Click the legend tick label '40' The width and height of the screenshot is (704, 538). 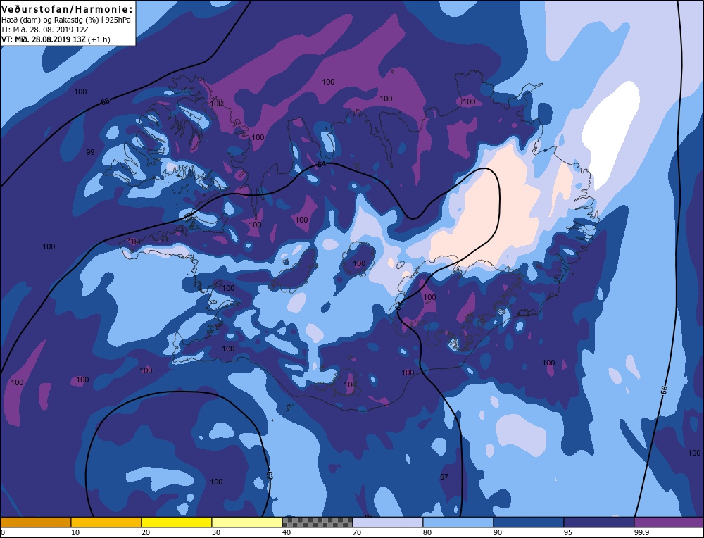click(287, 532)
